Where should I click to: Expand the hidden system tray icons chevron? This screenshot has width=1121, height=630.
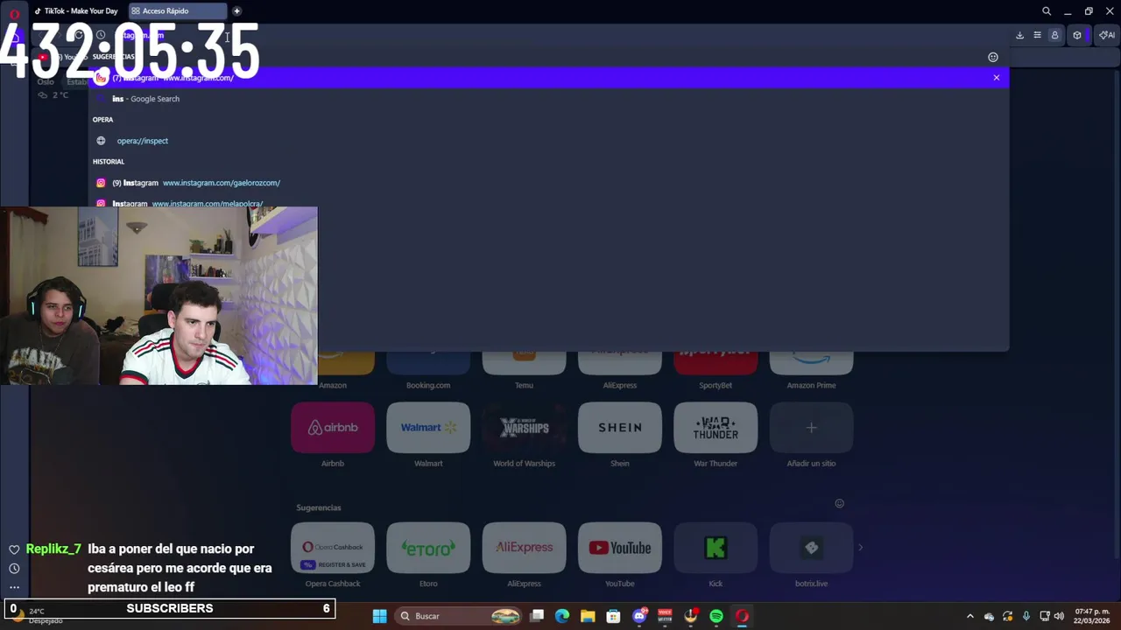[x=969, y=616]
